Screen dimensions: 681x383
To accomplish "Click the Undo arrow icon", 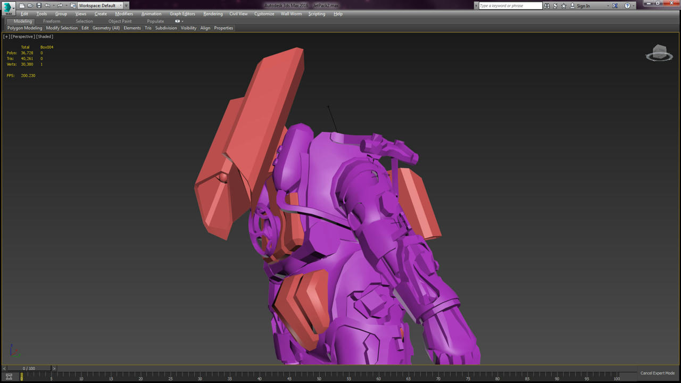I will click(47, 6).
